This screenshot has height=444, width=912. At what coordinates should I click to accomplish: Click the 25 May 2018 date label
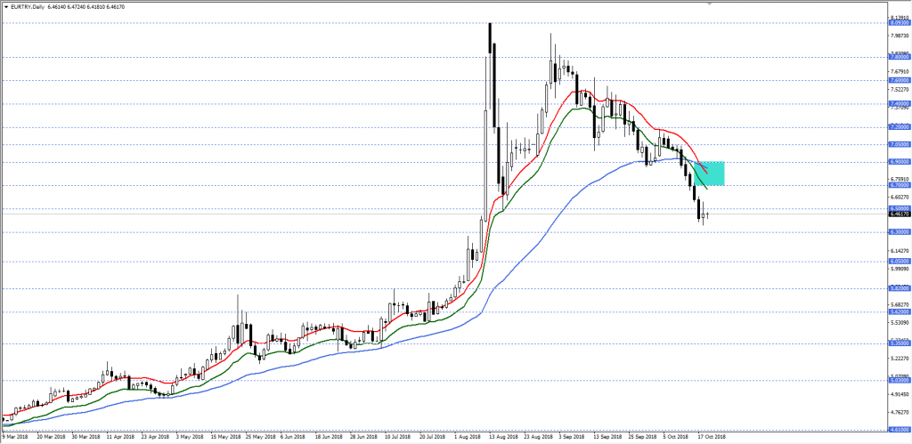coord(261,436)
